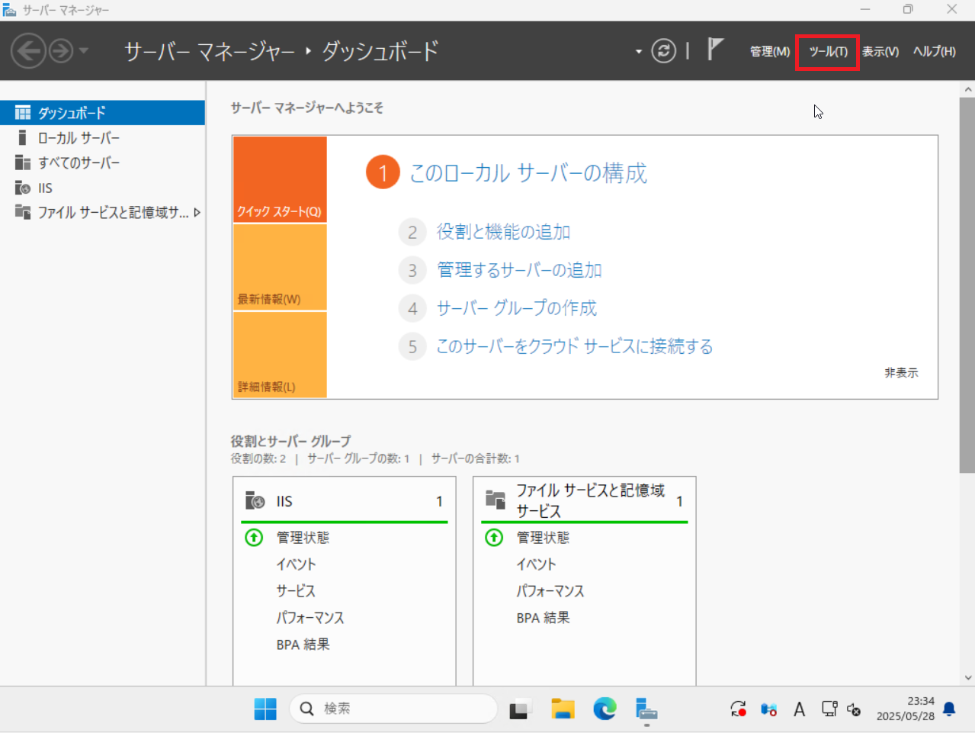This screenshot has height=733, width=975.
Task: Click the taskbar 検索 search box
Action: point(393,709)
